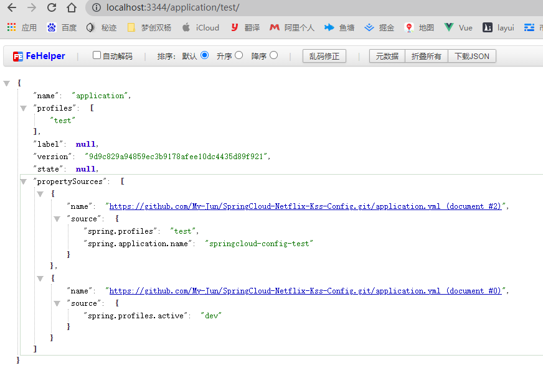Image resolution: width=543 pixels, height=368 pixels.
Task: Collapse source containing spring.profiles.active
Action: [x=57, y=304]
